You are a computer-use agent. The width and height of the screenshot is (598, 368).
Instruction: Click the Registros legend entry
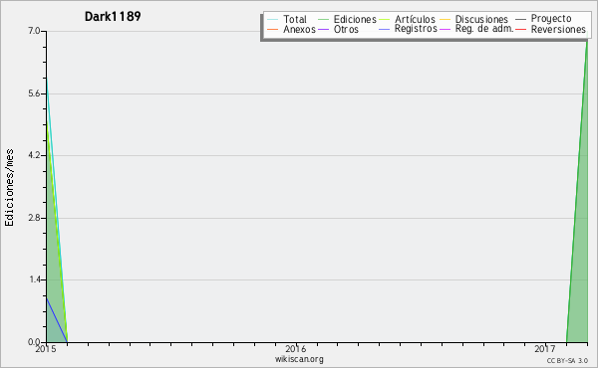(408, 29)
